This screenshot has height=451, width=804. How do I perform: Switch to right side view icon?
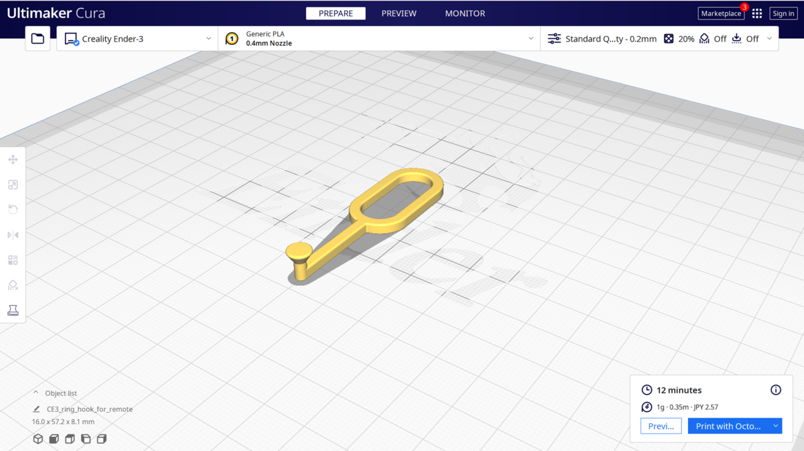click(x=102, y=439)
